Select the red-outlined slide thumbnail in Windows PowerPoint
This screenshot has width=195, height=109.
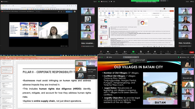[104, 37]
